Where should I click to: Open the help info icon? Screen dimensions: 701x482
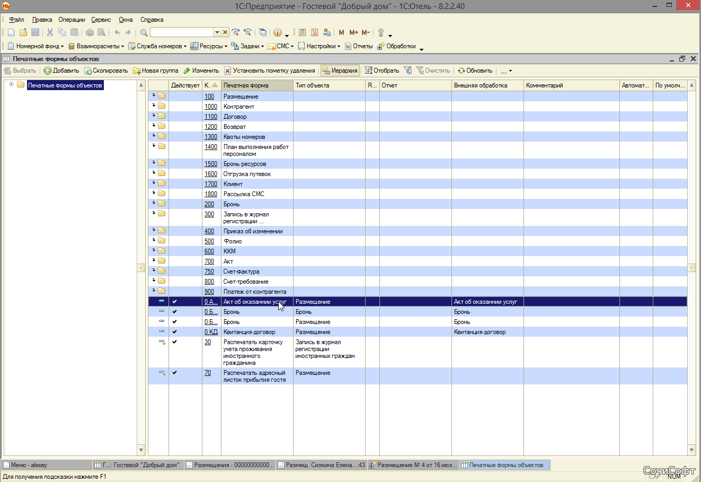[278, 32]
